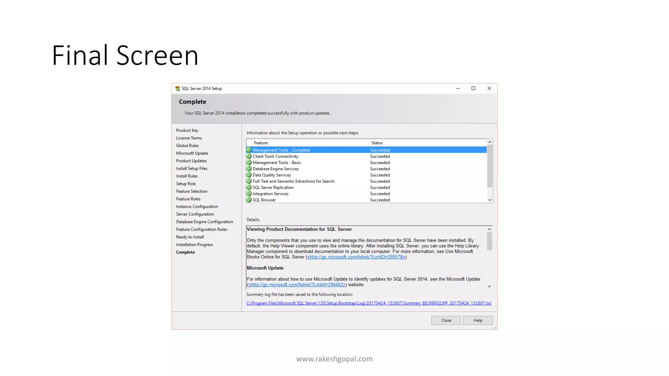Click Setup Role step in sidebar

(x=186, y=183)
